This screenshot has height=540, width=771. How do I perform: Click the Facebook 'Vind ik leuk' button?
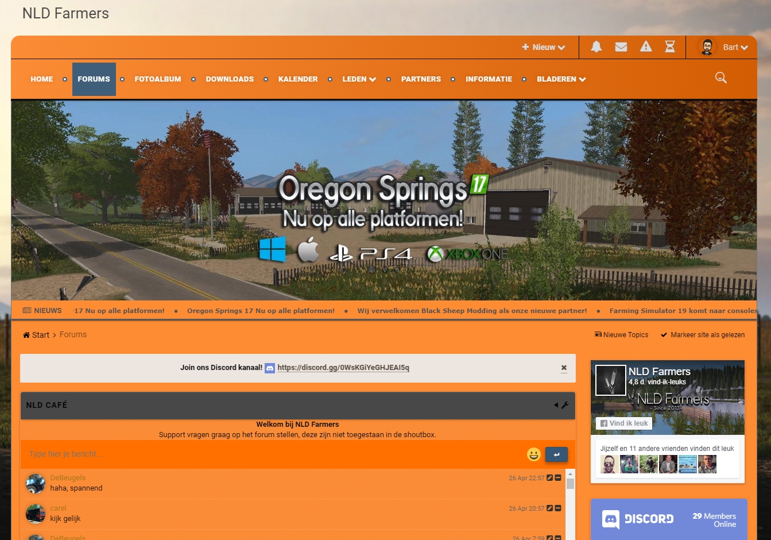(624, 423)
